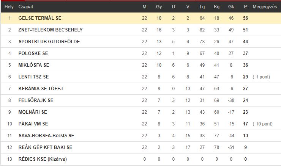The width and height of the screenshot is (281, 166).
Task: Click PÖLÖSKE SE team name
Action: 33,53
